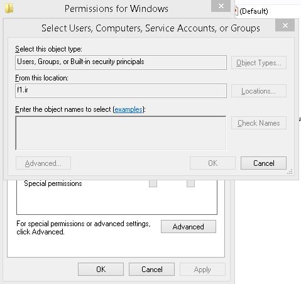Follow the examples hyperlink

pos(128,109)
